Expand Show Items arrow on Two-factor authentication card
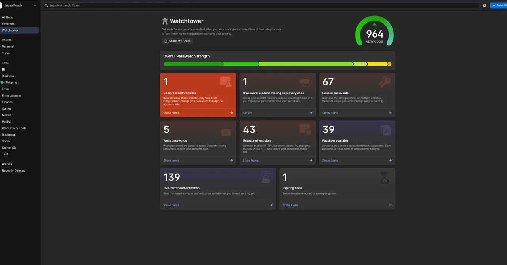This screenshot has width=507, height=265. (271, 205)
